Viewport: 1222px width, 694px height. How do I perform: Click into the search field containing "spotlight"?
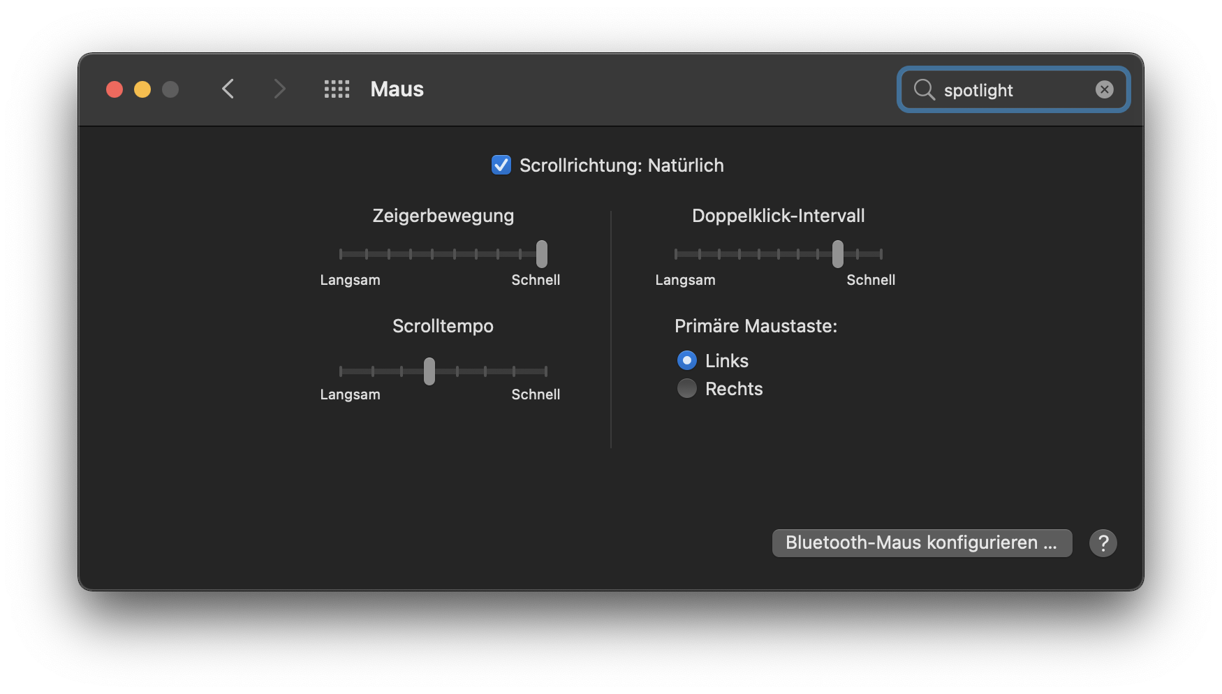[1013, 90]
